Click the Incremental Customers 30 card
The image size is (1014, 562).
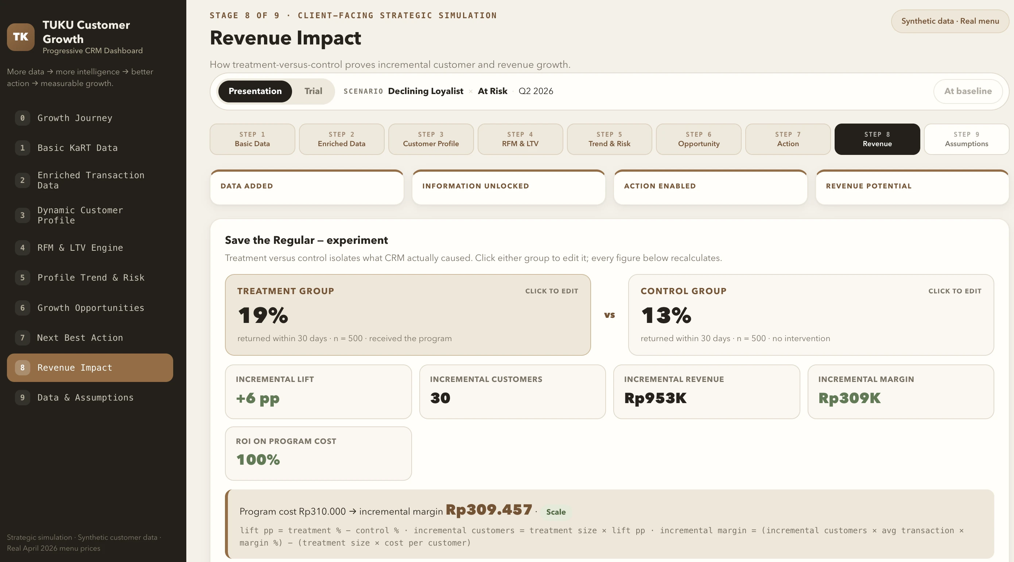513,391
